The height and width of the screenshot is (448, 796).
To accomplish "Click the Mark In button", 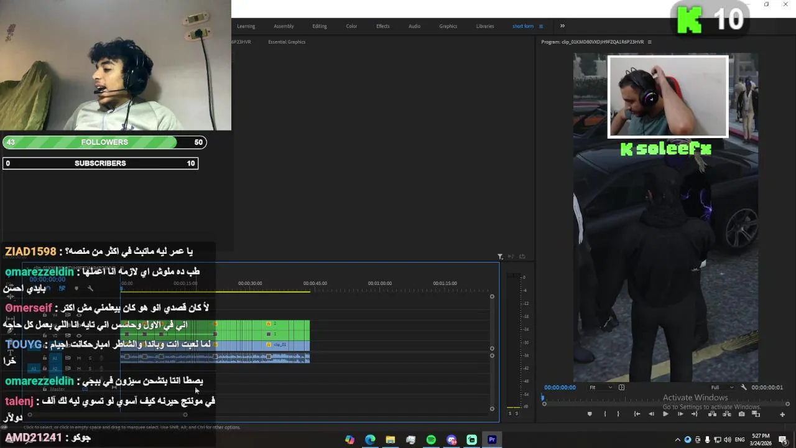I will pyautogui.click(x=605, y=414).
